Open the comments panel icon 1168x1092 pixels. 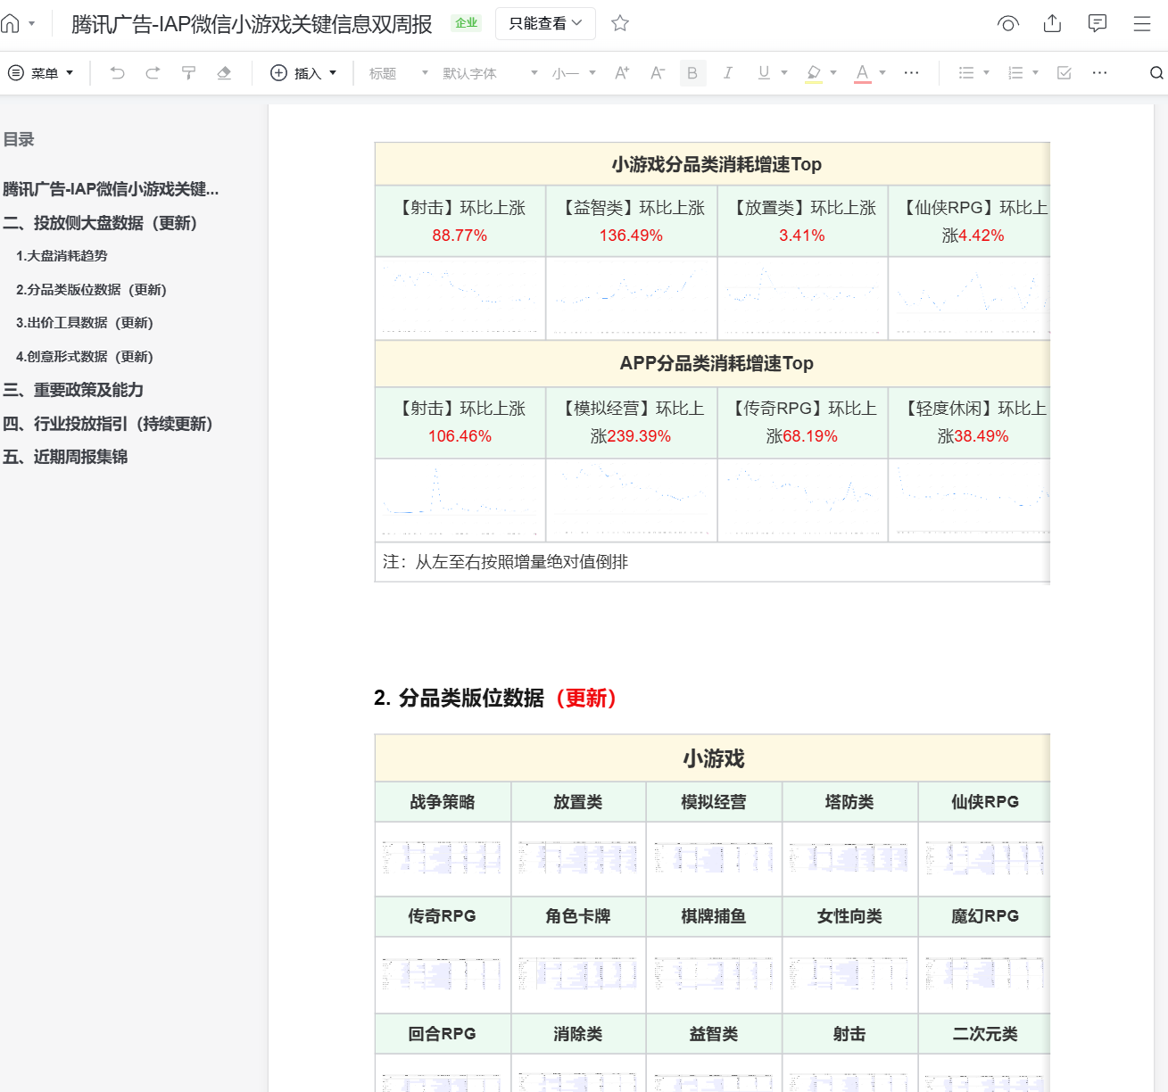[1098, 24]
